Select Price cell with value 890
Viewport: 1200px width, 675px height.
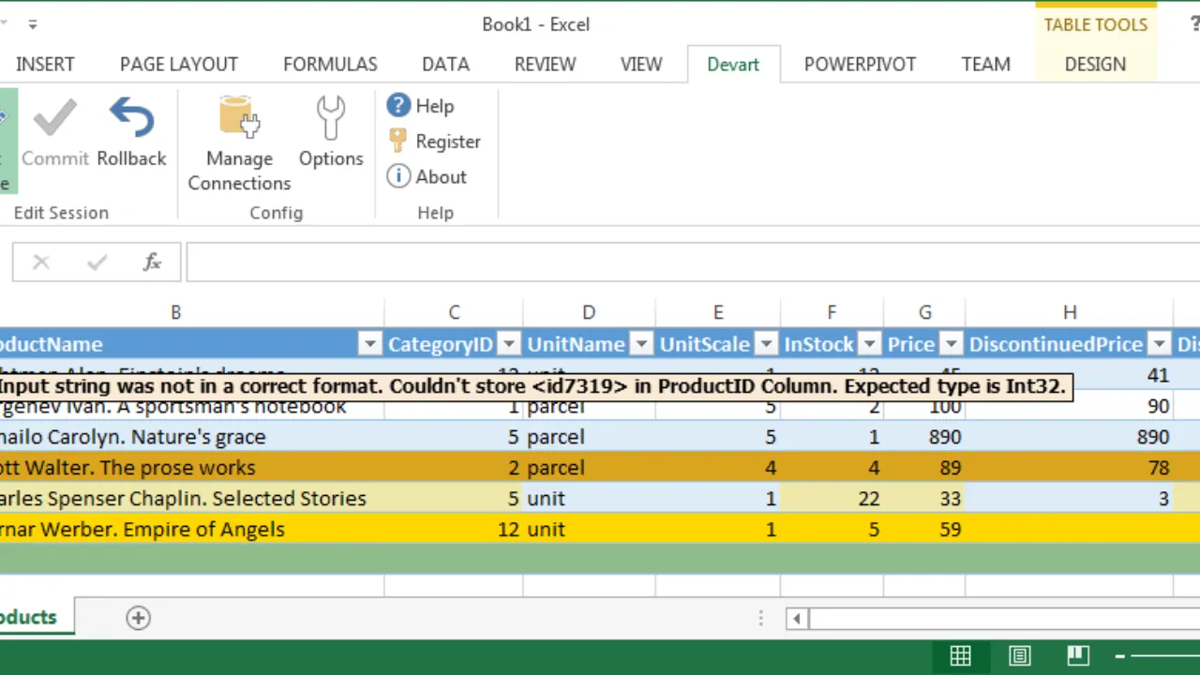tap(924, 437)
